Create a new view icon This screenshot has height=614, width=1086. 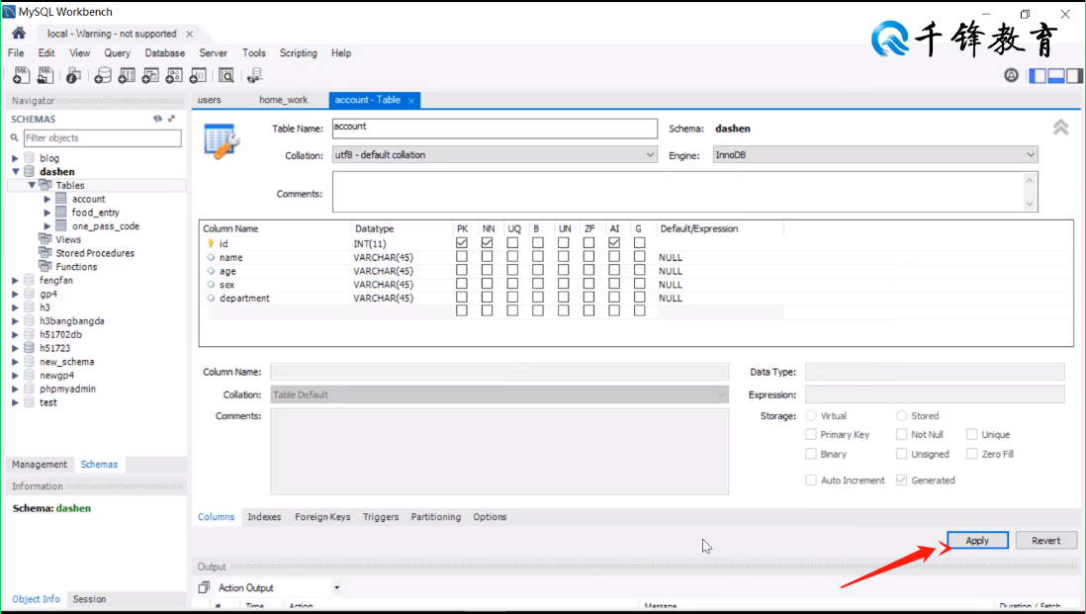point(150,75)
